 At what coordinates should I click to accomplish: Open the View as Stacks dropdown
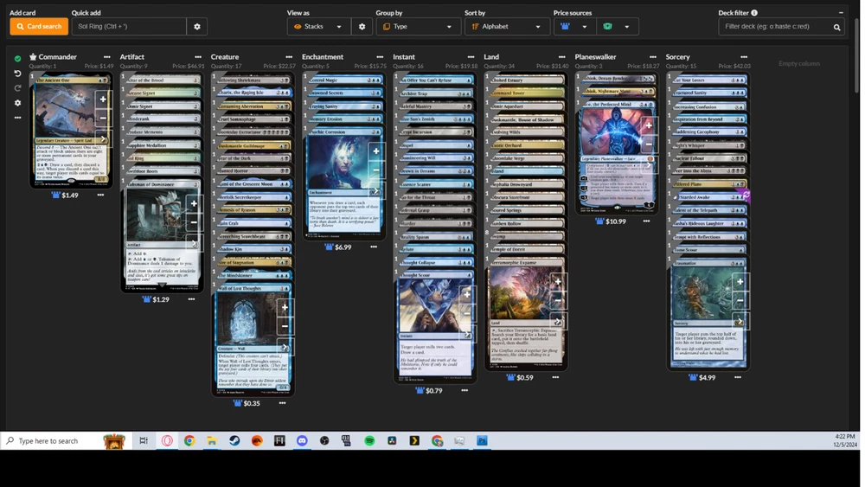(x=318, y=27)
